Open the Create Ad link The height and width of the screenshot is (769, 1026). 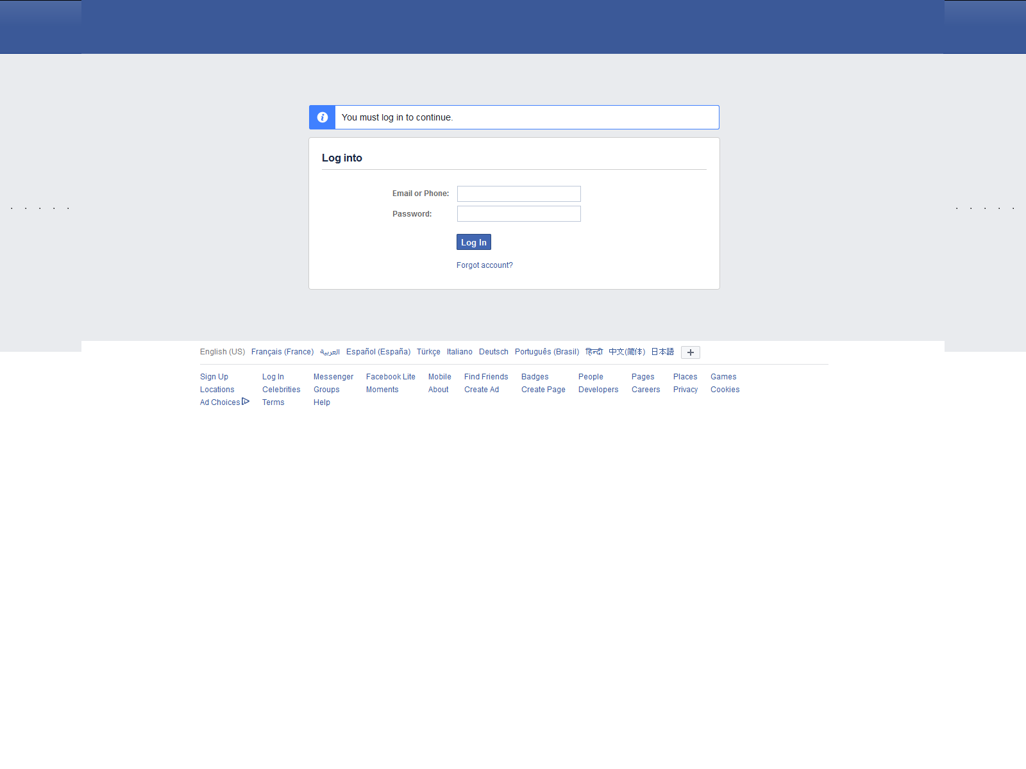point(482,390)
